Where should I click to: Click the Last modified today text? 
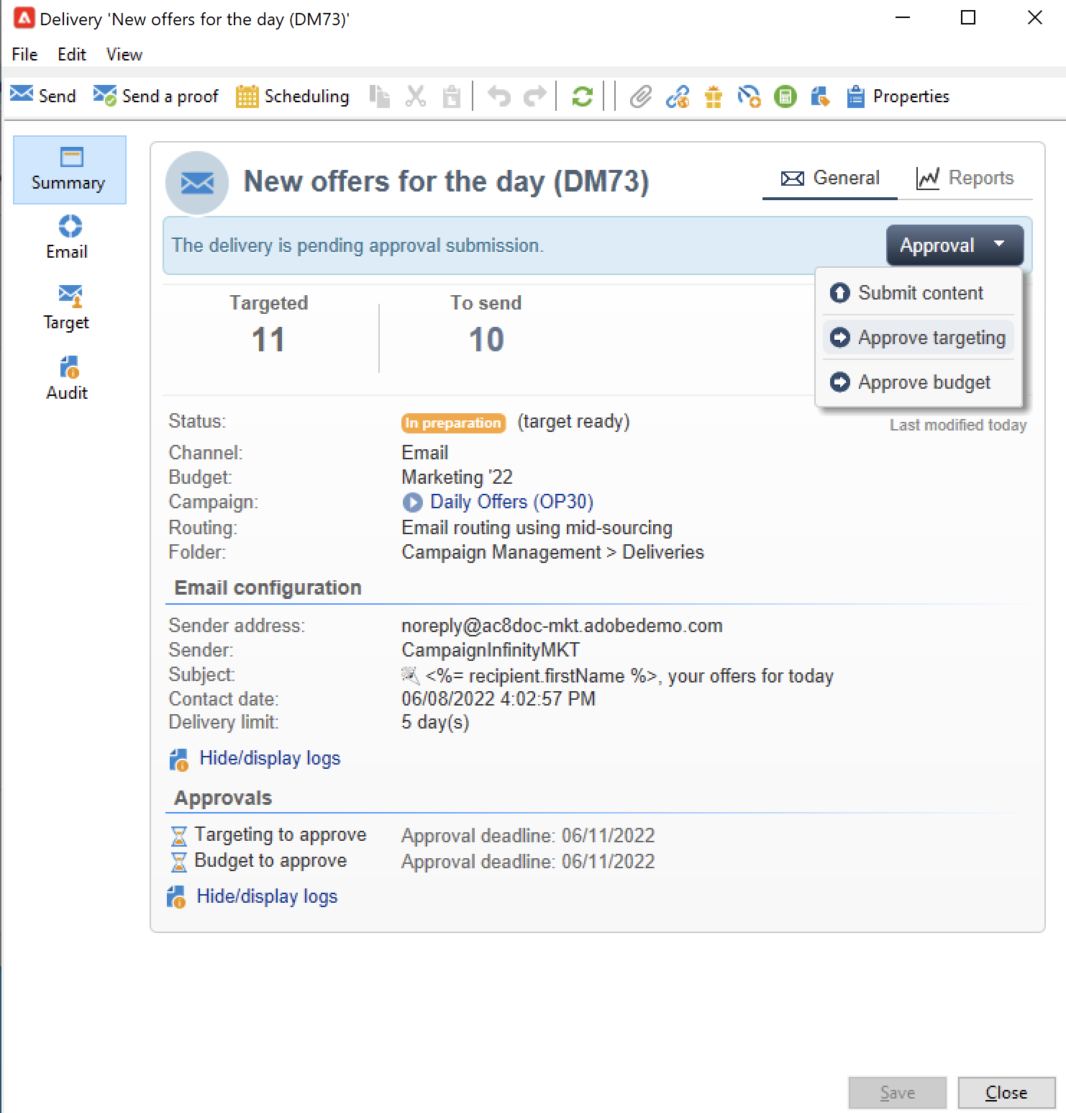pyautogui.click(x=958, y=425)
